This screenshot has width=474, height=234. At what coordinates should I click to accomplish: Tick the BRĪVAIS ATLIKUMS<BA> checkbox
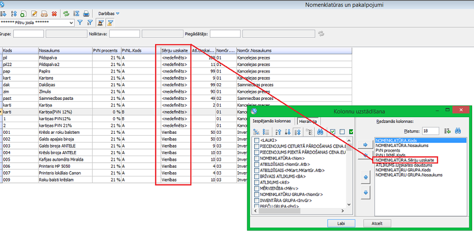257,176
